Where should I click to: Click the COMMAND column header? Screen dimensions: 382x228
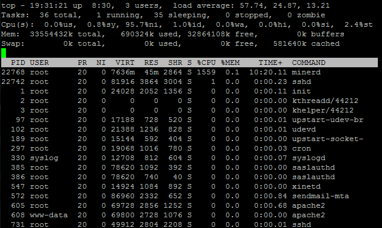click(309, 63)
